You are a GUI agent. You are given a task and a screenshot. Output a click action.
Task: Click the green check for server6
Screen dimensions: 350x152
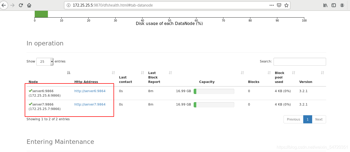click(30, 91)
